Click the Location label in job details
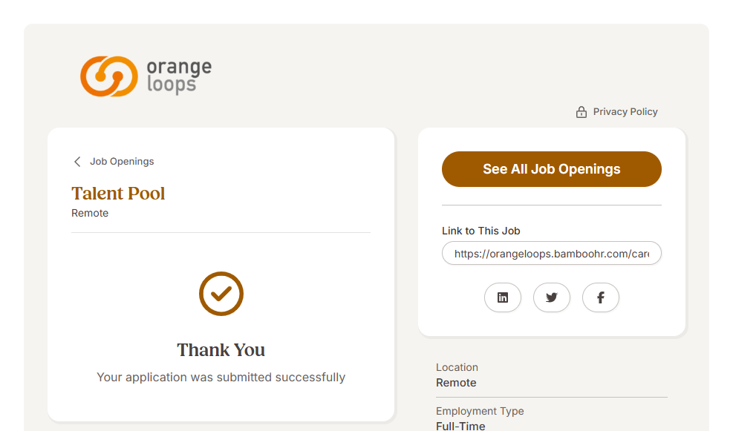 pos(457,367)
